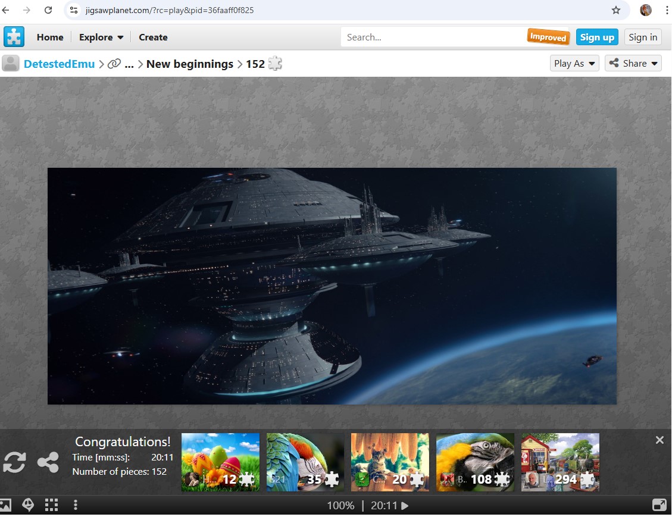
Task: Click the "Number of pieces: 152" line
Action: 120,472
